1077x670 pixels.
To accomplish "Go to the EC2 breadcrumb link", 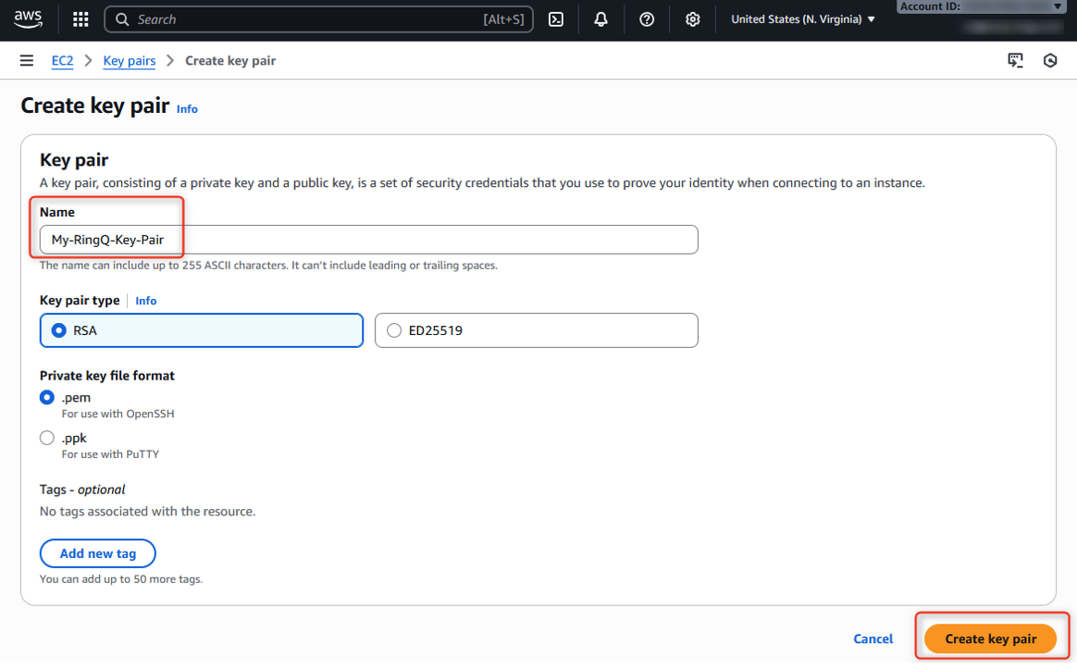I will click(x=62, y=60).
